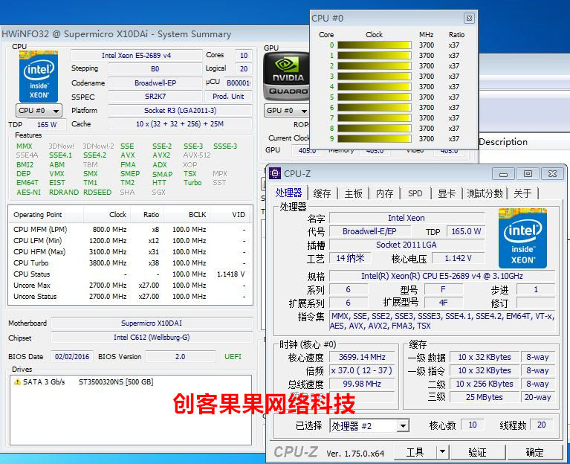The height and width of the screenshot is (464, 570).
Task: Click the Core 0 clock bar
Action: coord(374,45)
